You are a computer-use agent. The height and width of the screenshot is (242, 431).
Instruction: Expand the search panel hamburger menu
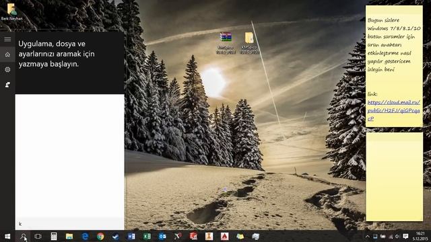pos(7,39)
